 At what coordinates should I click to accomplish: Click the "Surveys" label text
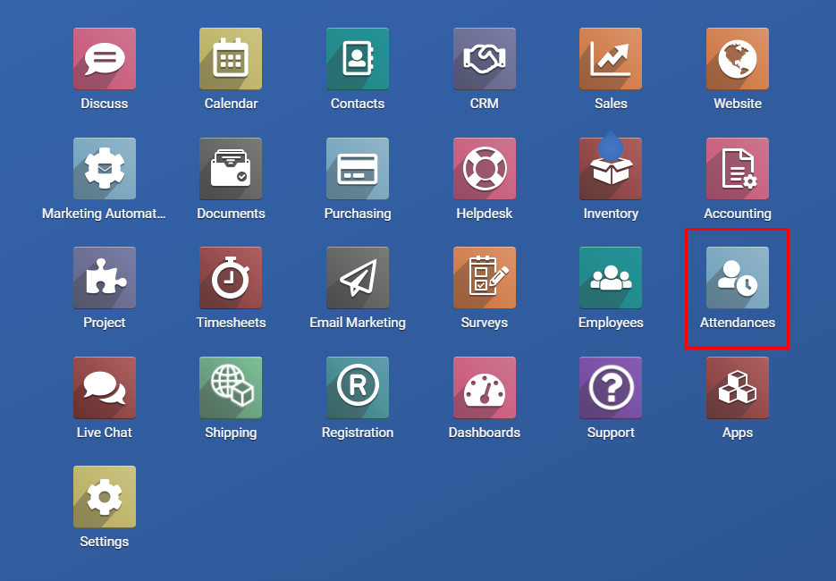tap(485, 323)
